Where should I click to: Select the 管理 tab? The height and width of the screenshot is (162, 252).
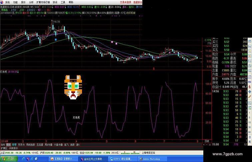point(14,145)
